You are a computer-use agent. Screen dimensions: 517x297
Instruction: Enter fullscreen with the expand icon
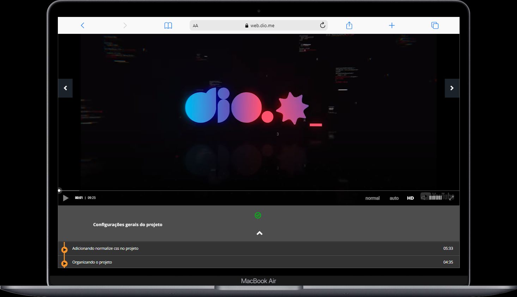point(451,198)
